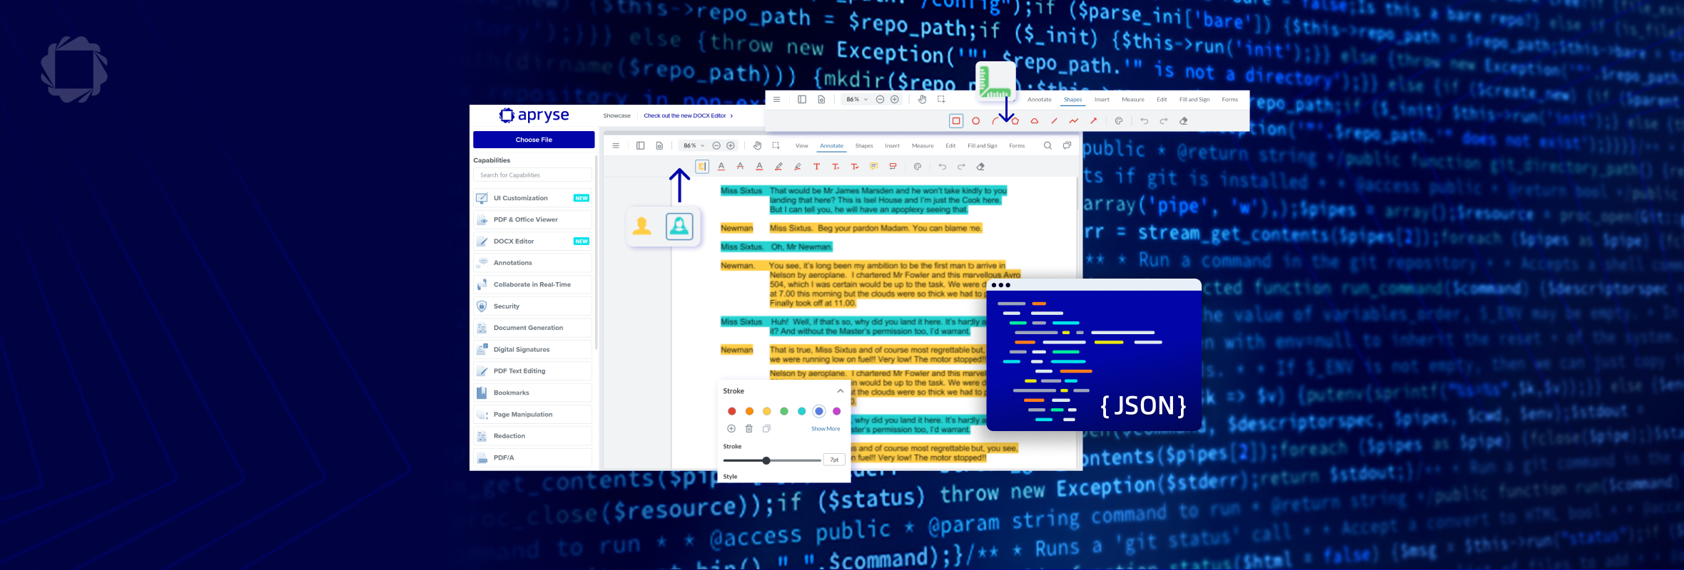Screen dimensions: 1684x570
Task: Open the hamburger menu in lower toolbar
Action: 616,145
